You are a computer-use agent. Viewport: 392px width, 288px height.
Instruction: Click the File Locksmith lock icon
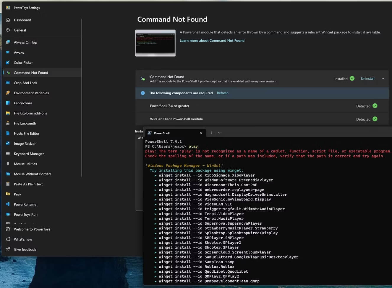pyautogui.click(x=8, y=123)
